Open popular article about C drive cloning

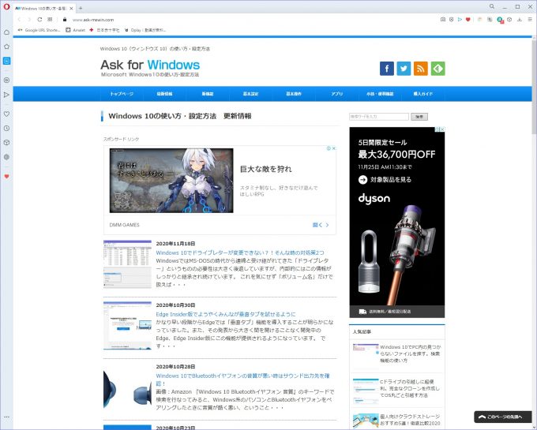coord(410,388)
